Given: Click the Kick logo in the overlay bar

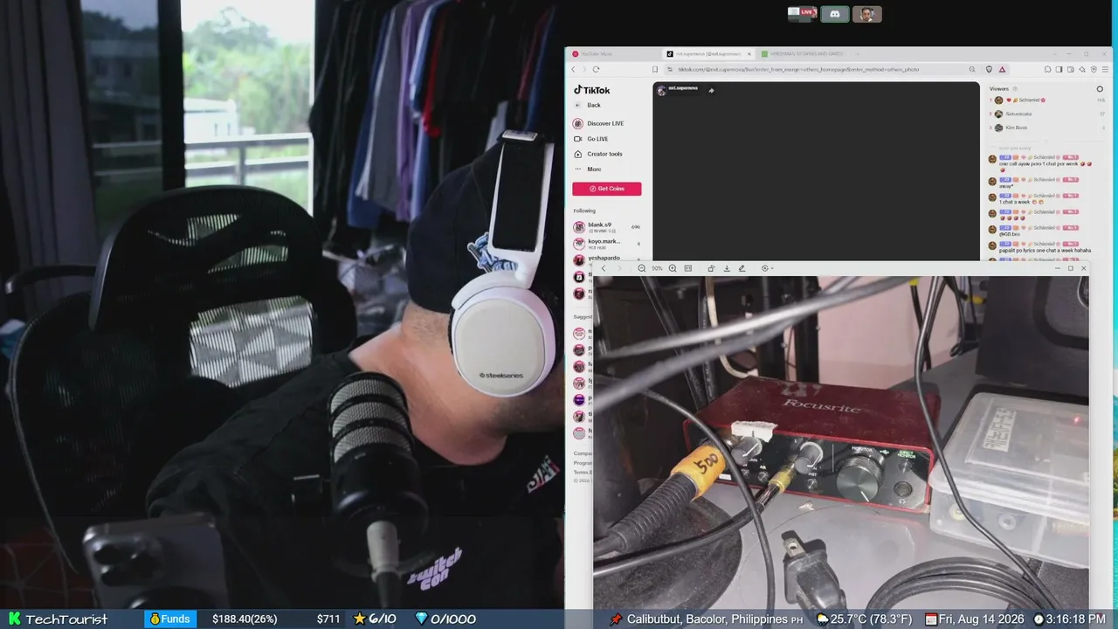Looking at the screenshot, I should pyautogui.click(x=14, y=619).
